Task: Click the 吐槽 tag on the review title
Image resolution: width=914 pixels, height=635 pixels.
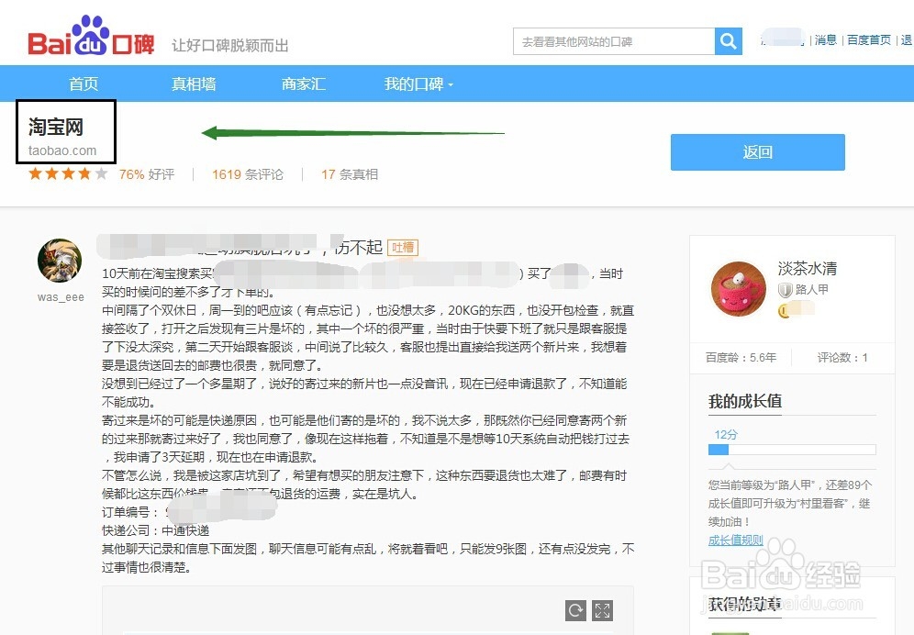Action: [401, 246]
